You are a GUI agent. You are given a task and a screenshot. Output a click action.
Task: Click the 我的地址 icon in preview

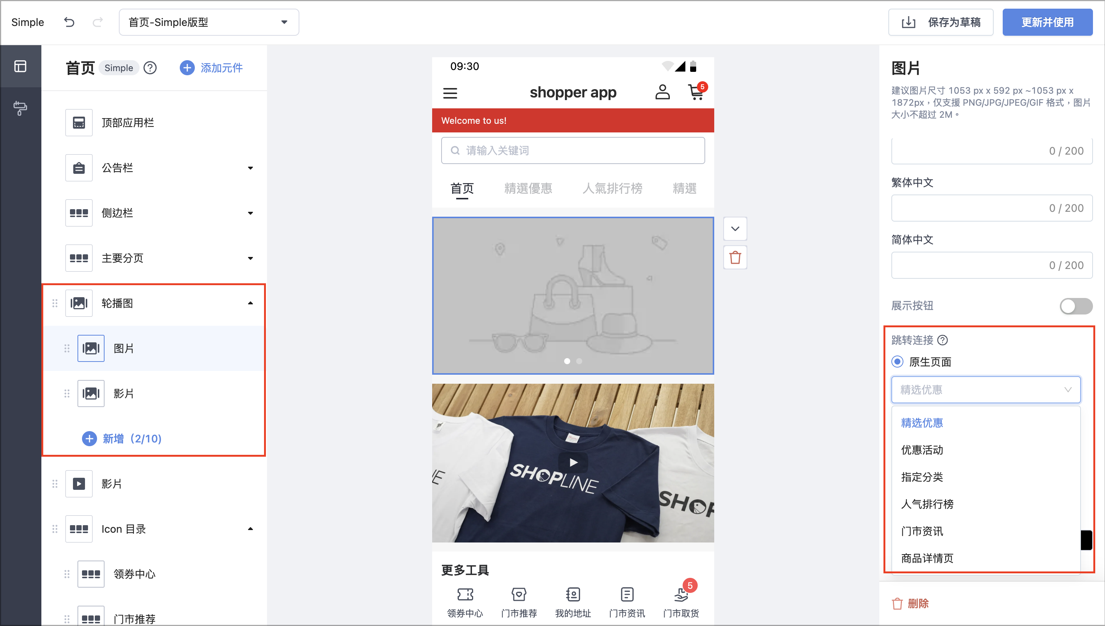click(573, 595)
